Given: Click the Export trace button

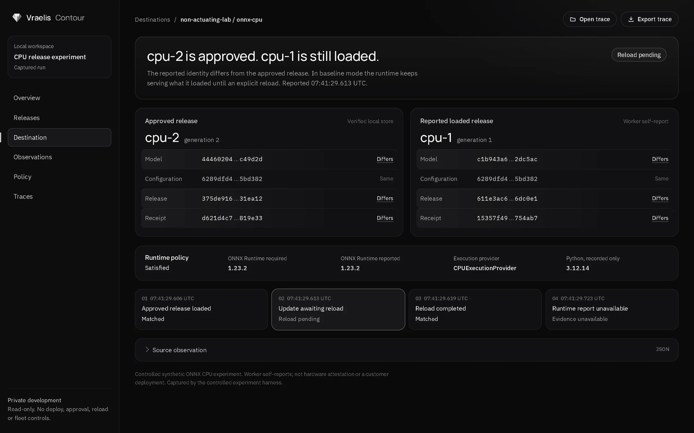Looking at the screenshot, I should [649, 19].
